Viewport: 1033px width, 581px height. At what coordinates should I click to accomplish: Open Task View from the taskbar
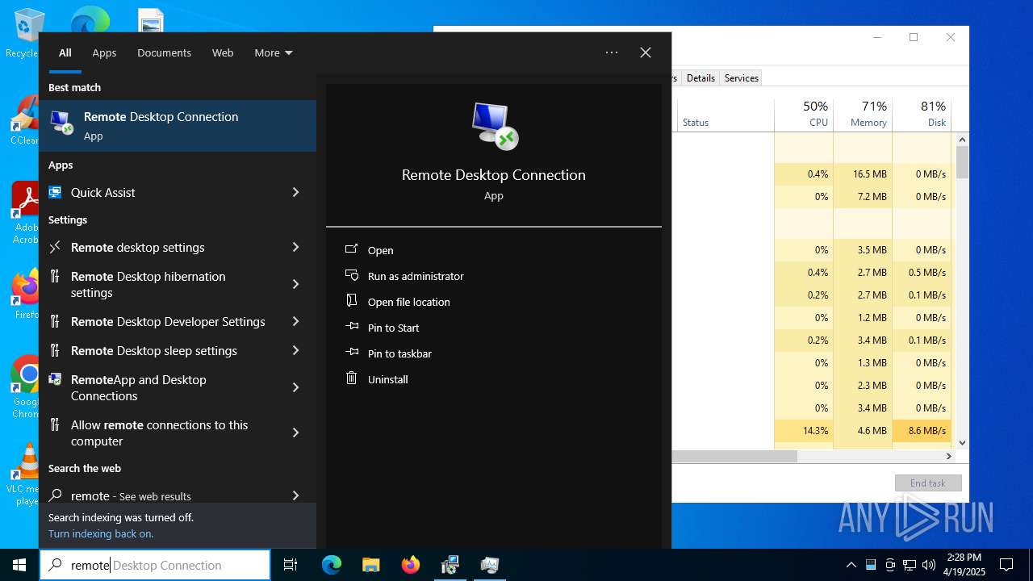pyautogui.click(x=291, y=565)
